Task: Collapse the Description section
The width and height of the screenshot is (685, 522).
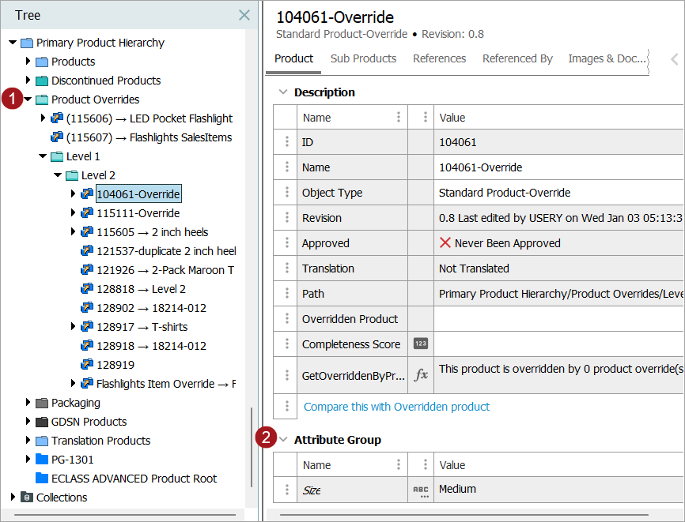Action: (282, 92)
